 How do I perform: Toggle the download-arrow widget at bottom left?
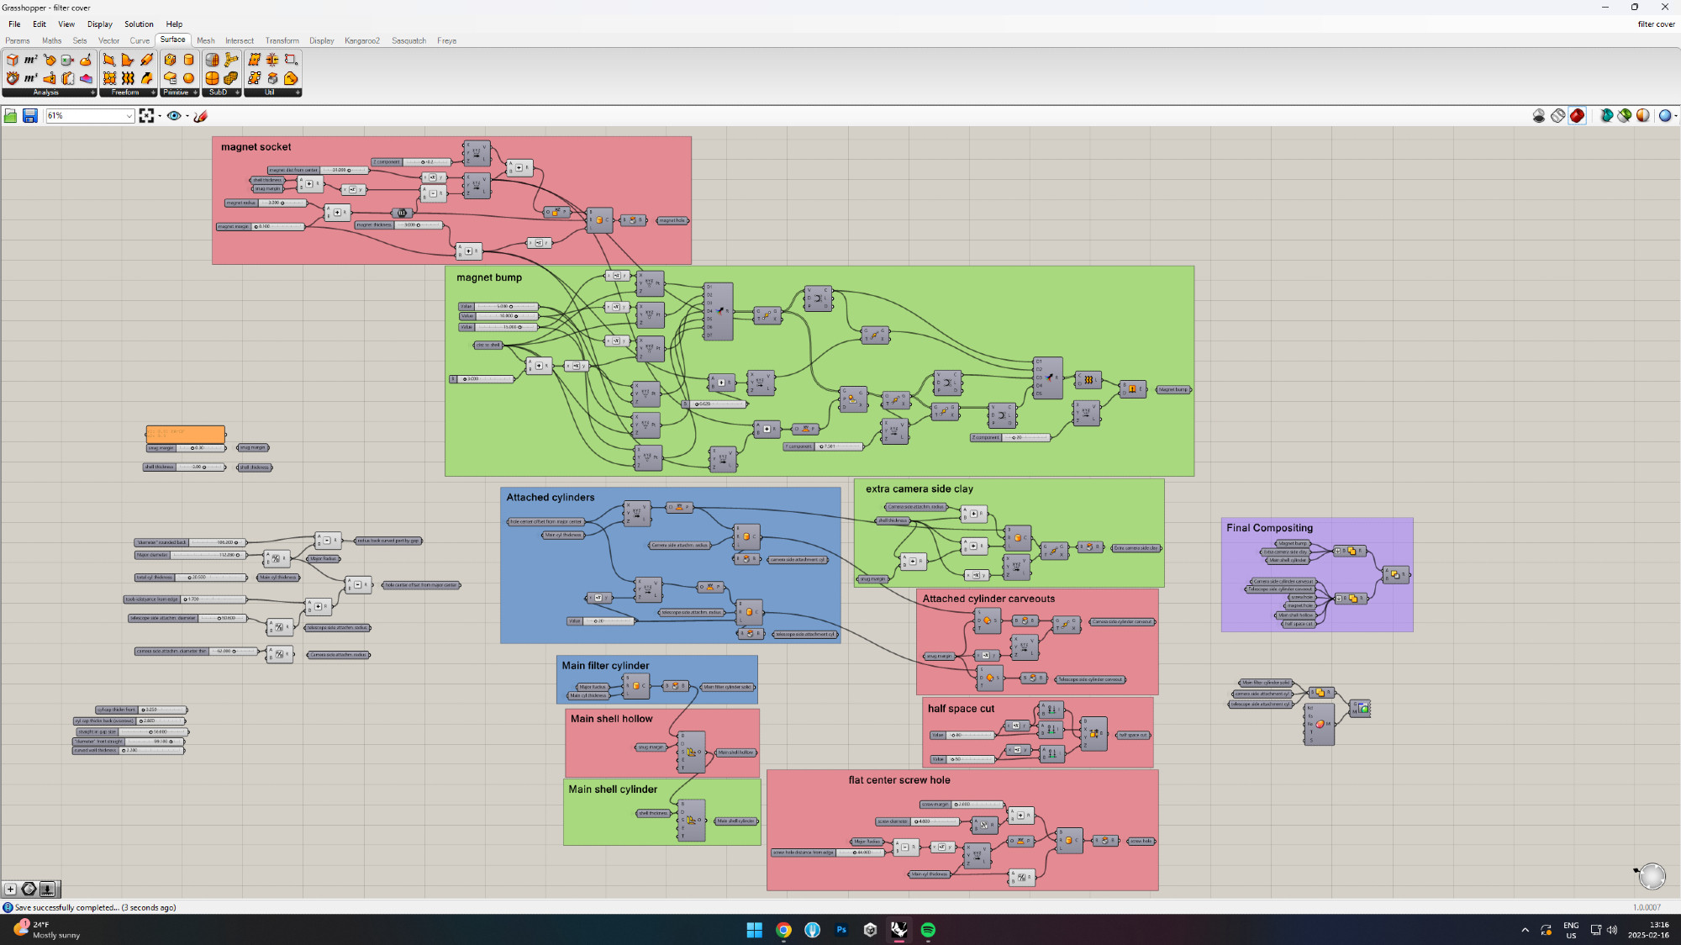48,889
